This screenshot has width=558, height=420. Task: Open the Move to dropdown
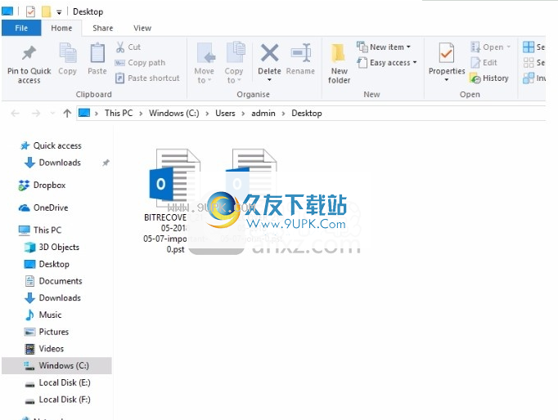(x=205, y=76)
